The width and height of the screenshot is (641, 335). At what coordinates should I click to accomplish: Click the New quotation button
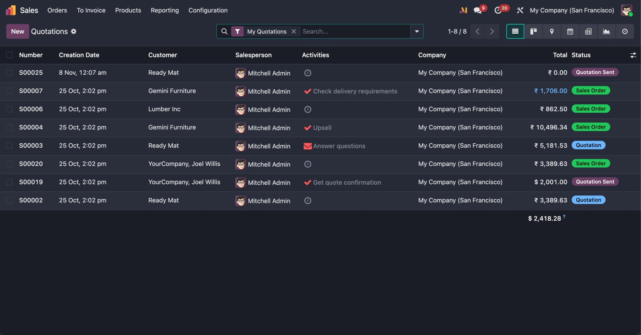pyautogui.click(x=18, y=31)
